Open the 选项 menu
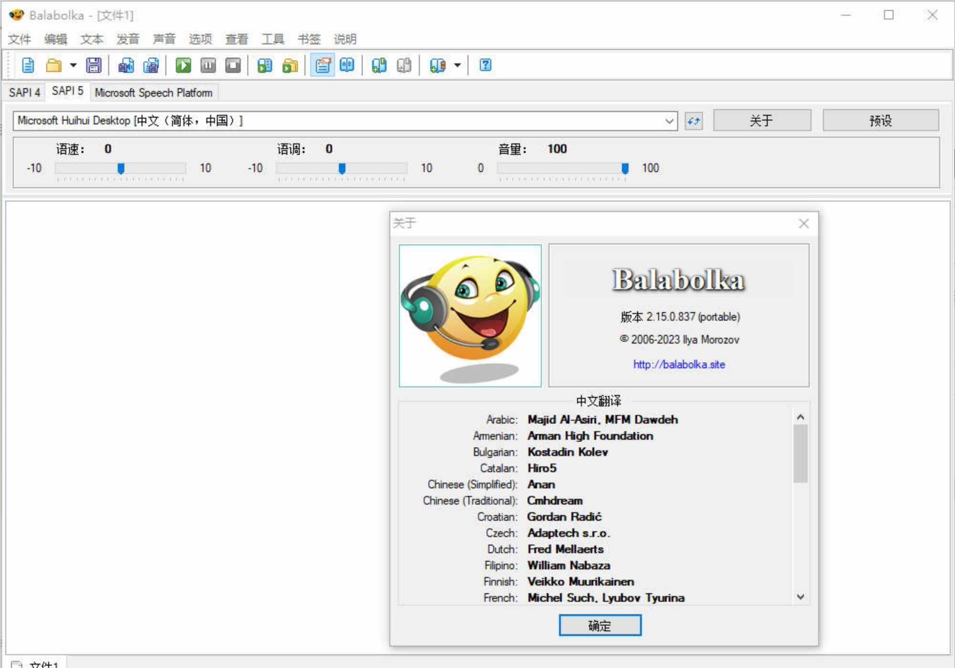This screenshot has width=955, height=668. tap(201, 39)
